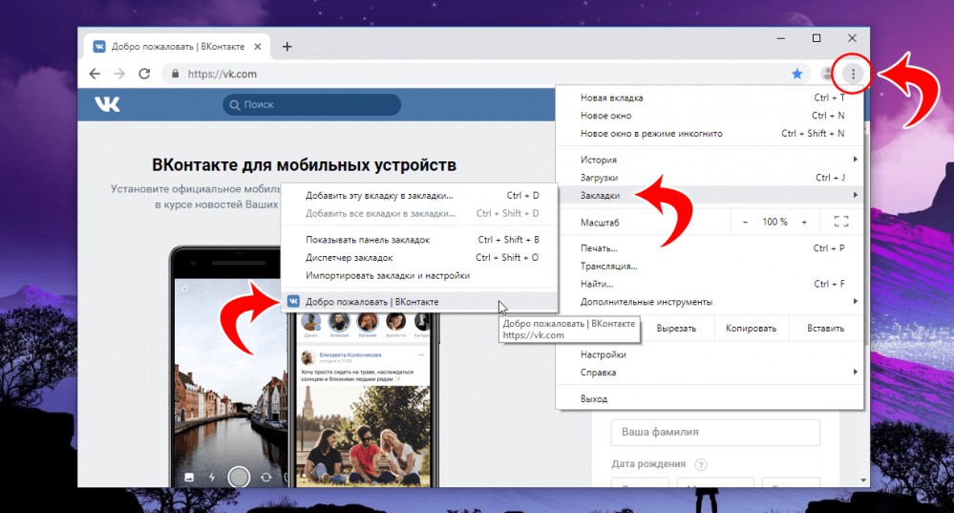Click the Копировать button
This screenshot has width=954, height=513.
coord(751,328)
